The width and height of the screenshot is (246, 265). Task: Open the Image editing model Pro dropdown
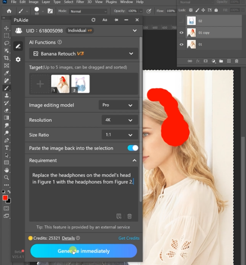click(118, 105)
